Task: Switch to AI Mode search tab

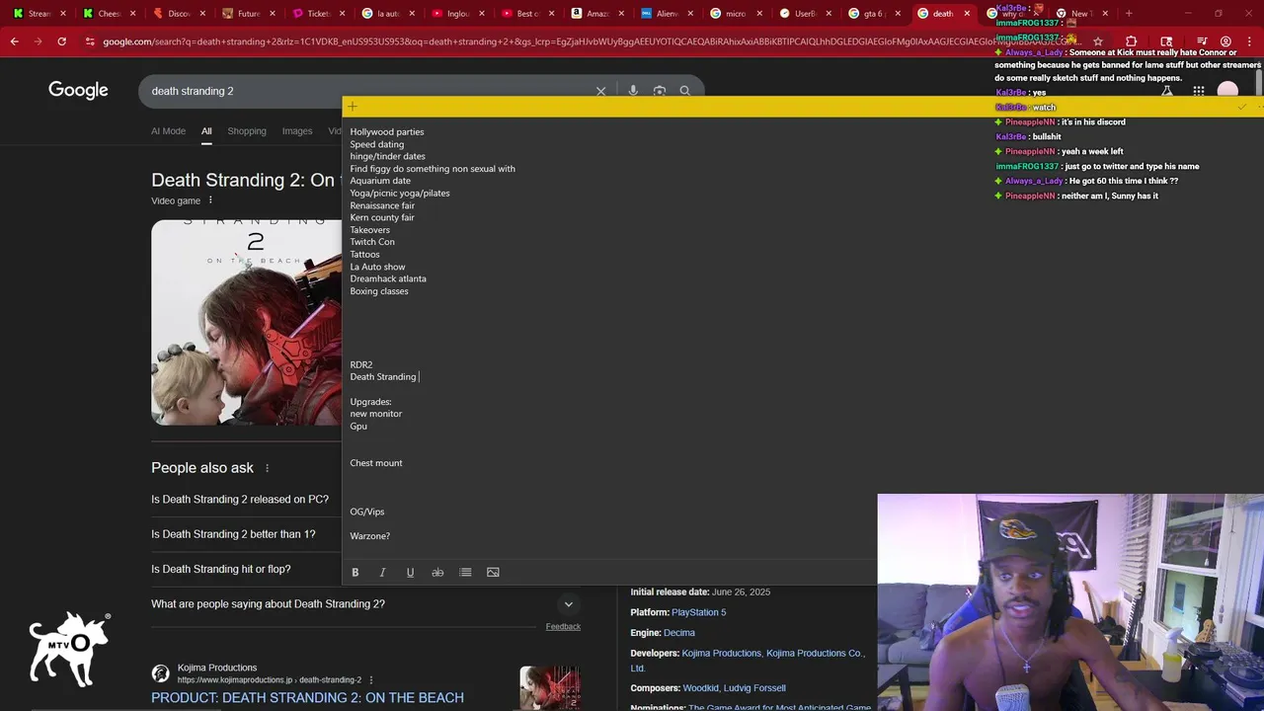Action: (x=168, y=131)
